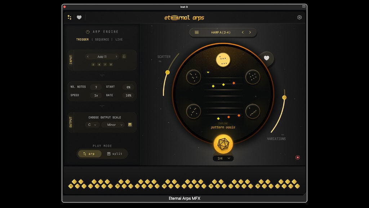Load the previous preset with left chevron
Image resolution: width=369 pixels, height=208 pixels.
(x=243, y=32)
